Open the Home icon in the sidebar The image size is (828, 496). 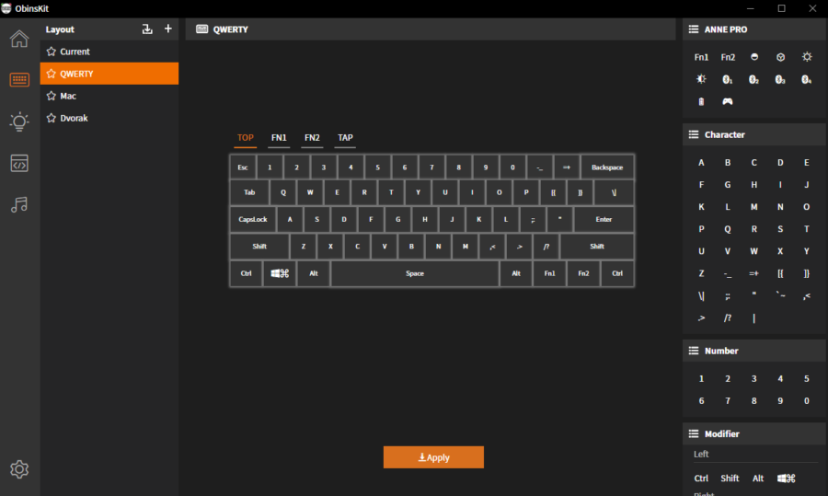pos(19,39)
